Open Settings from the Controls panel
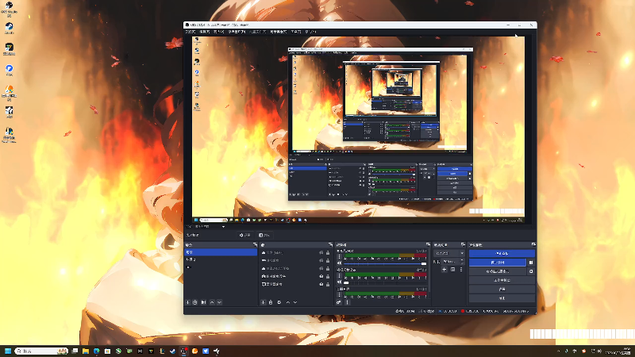635x357 pixels. tap(502, 289)
